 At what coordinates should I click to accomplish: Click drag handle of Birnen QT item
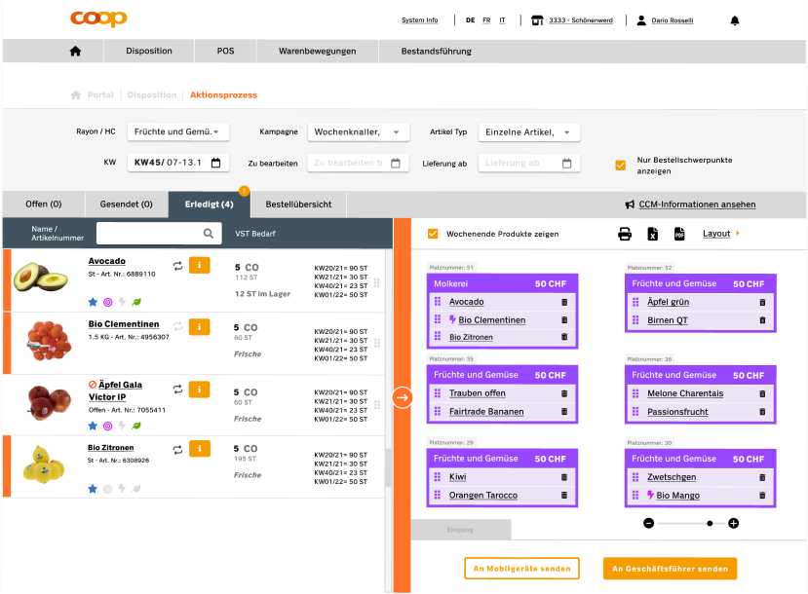click(635, 320)
